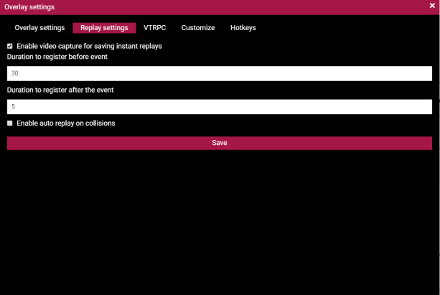Disable video capture for instant replays checkbox
This screenshot has width=440, height=295.
pyautogui.click(x=10, y=46)
